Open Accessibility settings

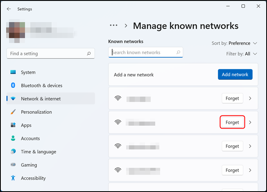(50, 178)
